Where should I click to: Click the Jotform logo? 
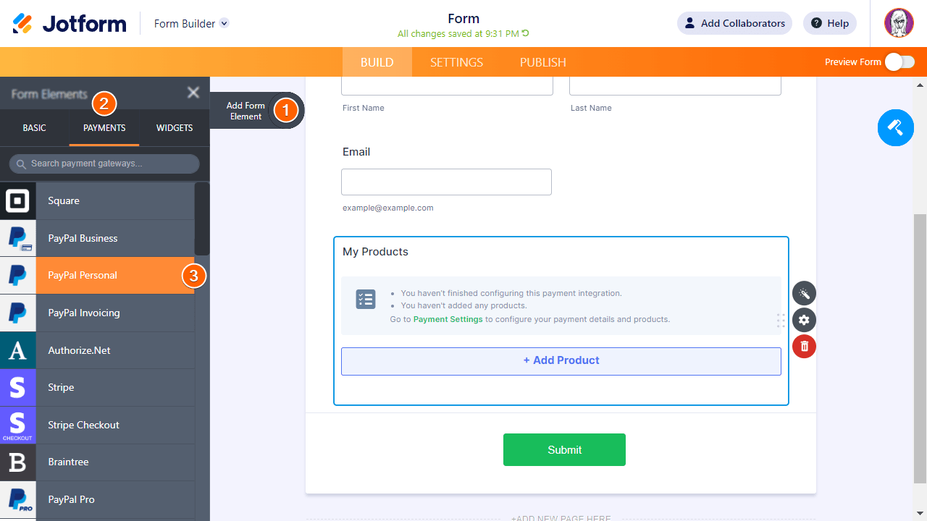[70, 23]
